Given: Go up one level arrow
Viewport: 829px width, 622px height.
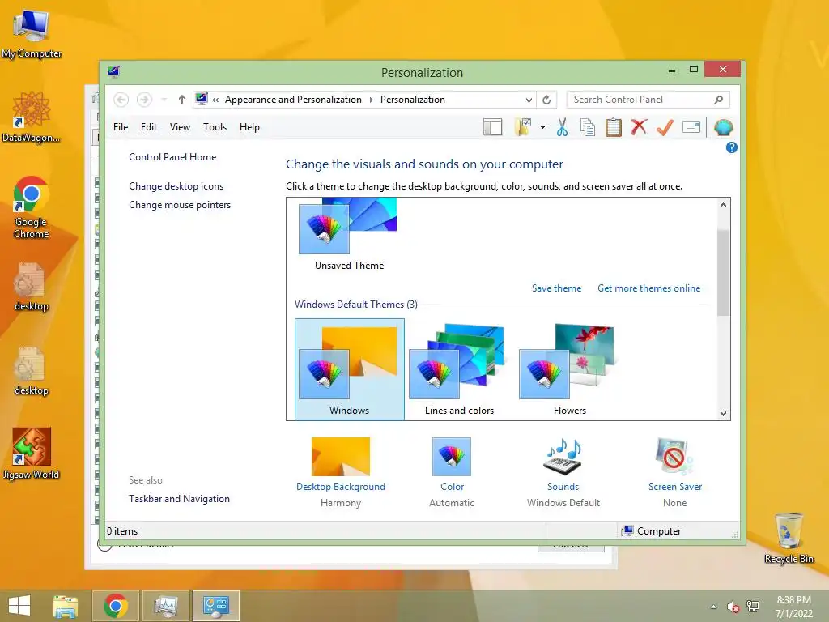Looking at the screenshot, I should 182,100.
